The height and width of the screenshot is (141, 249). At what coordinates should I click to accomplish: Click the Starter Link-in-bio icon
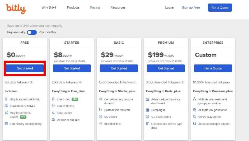point(53,99)
